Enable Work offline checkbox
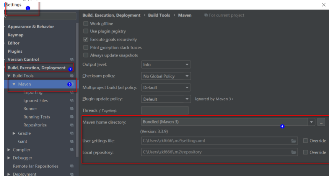332x178 pixels. [x=86, y=23]
